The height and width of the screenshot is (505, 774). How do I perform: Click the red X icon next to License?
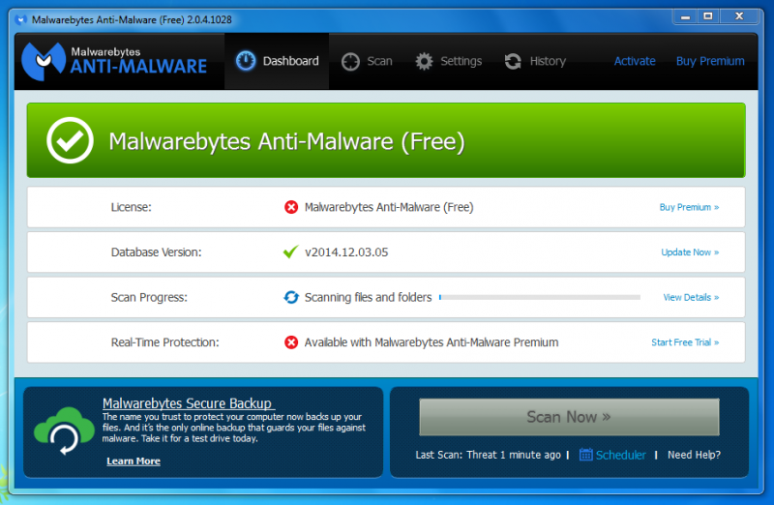291,207
